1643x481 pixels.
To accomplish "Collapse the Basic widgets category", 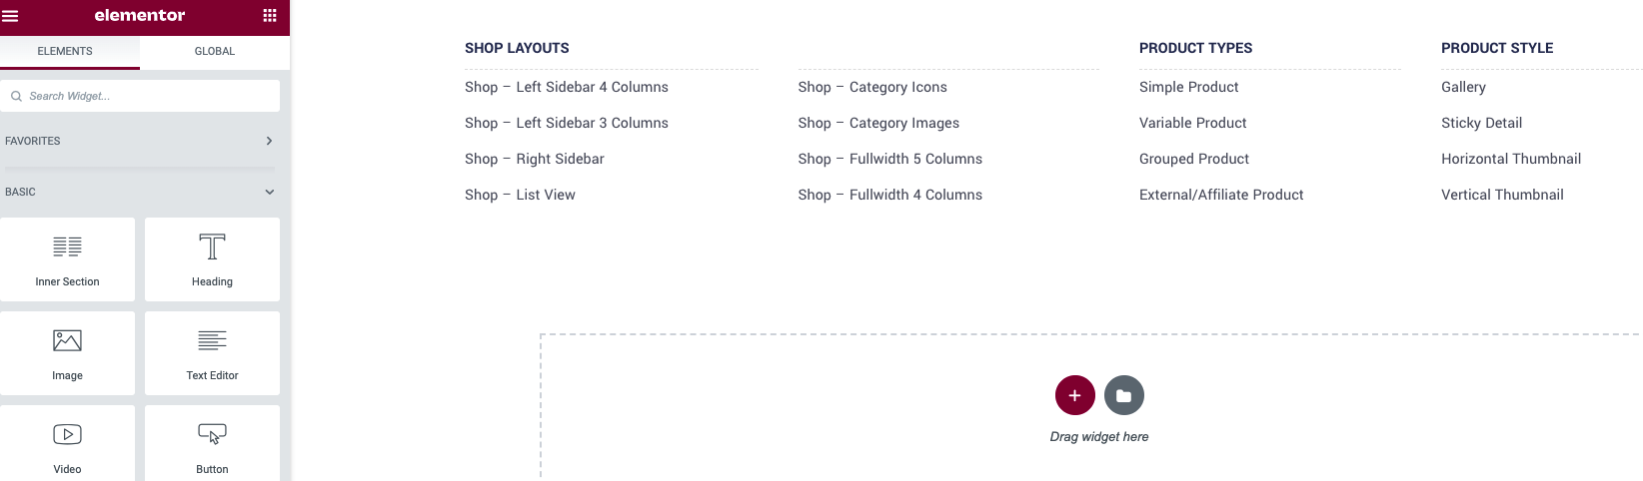I will [140, 192].
